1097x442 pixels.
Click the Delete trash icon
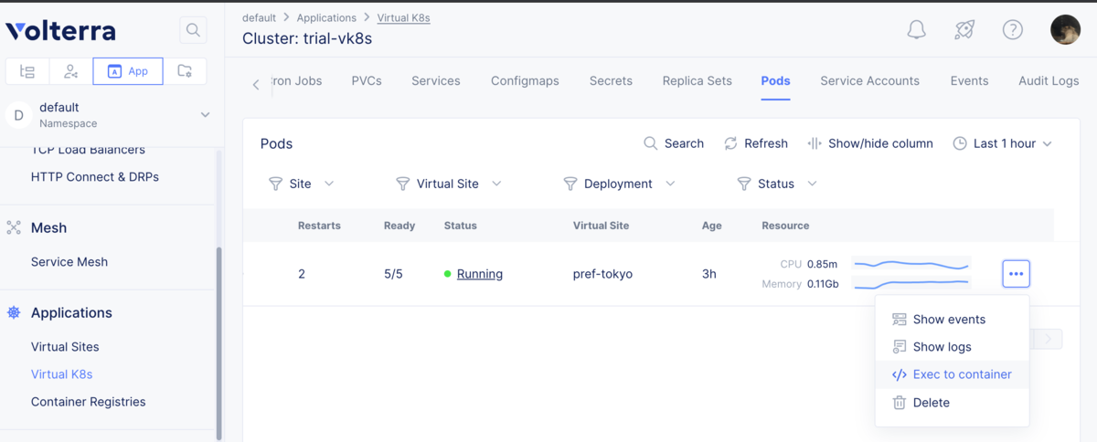coord(900,403)
